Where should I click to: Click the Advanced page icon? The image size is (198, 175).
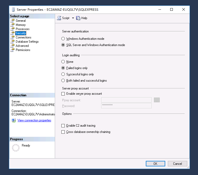click(x=12, y=46)
